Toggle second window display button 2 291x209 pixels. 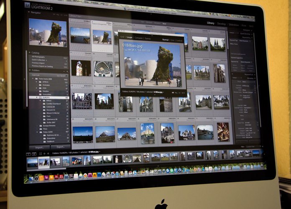pos(34,154)
